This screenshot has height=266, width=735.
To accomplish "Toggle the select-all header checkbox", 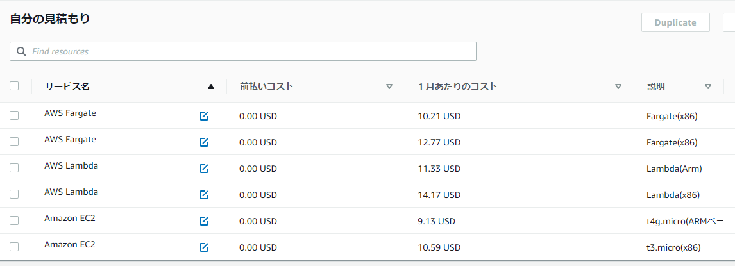I will [x=14, y=86].
